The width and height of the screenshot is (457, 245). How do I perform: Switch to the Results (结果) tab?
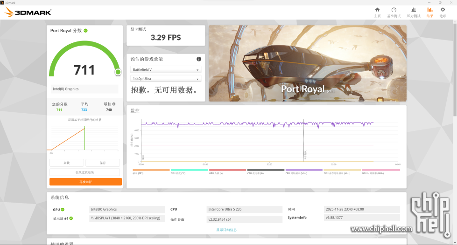point(429,12)
